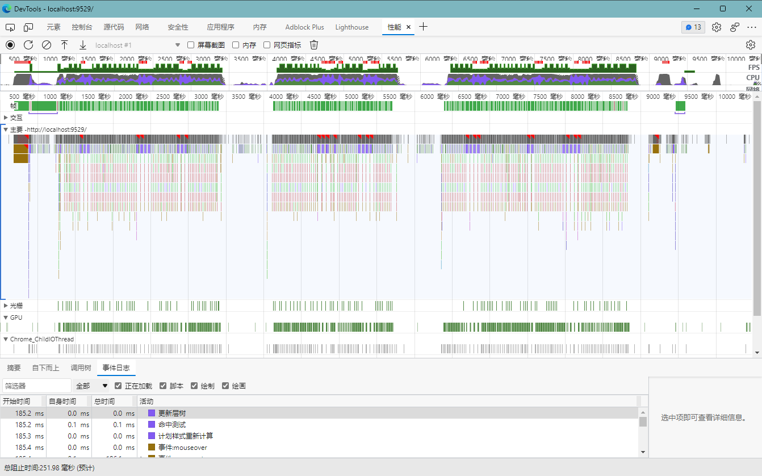This screenshot has height=476, width=762.
Task: Open the 13 issues counter badge
Action: click(x=693, y=27)
